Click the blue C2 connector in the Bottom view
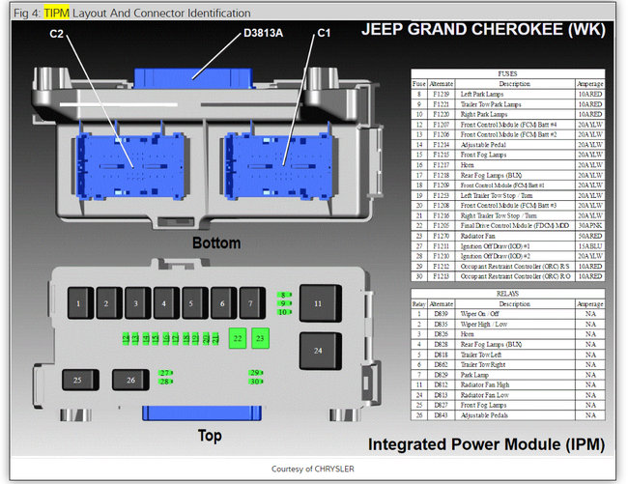Image resolution: width=628 pixels, height=484 pixels. (130, 166)
